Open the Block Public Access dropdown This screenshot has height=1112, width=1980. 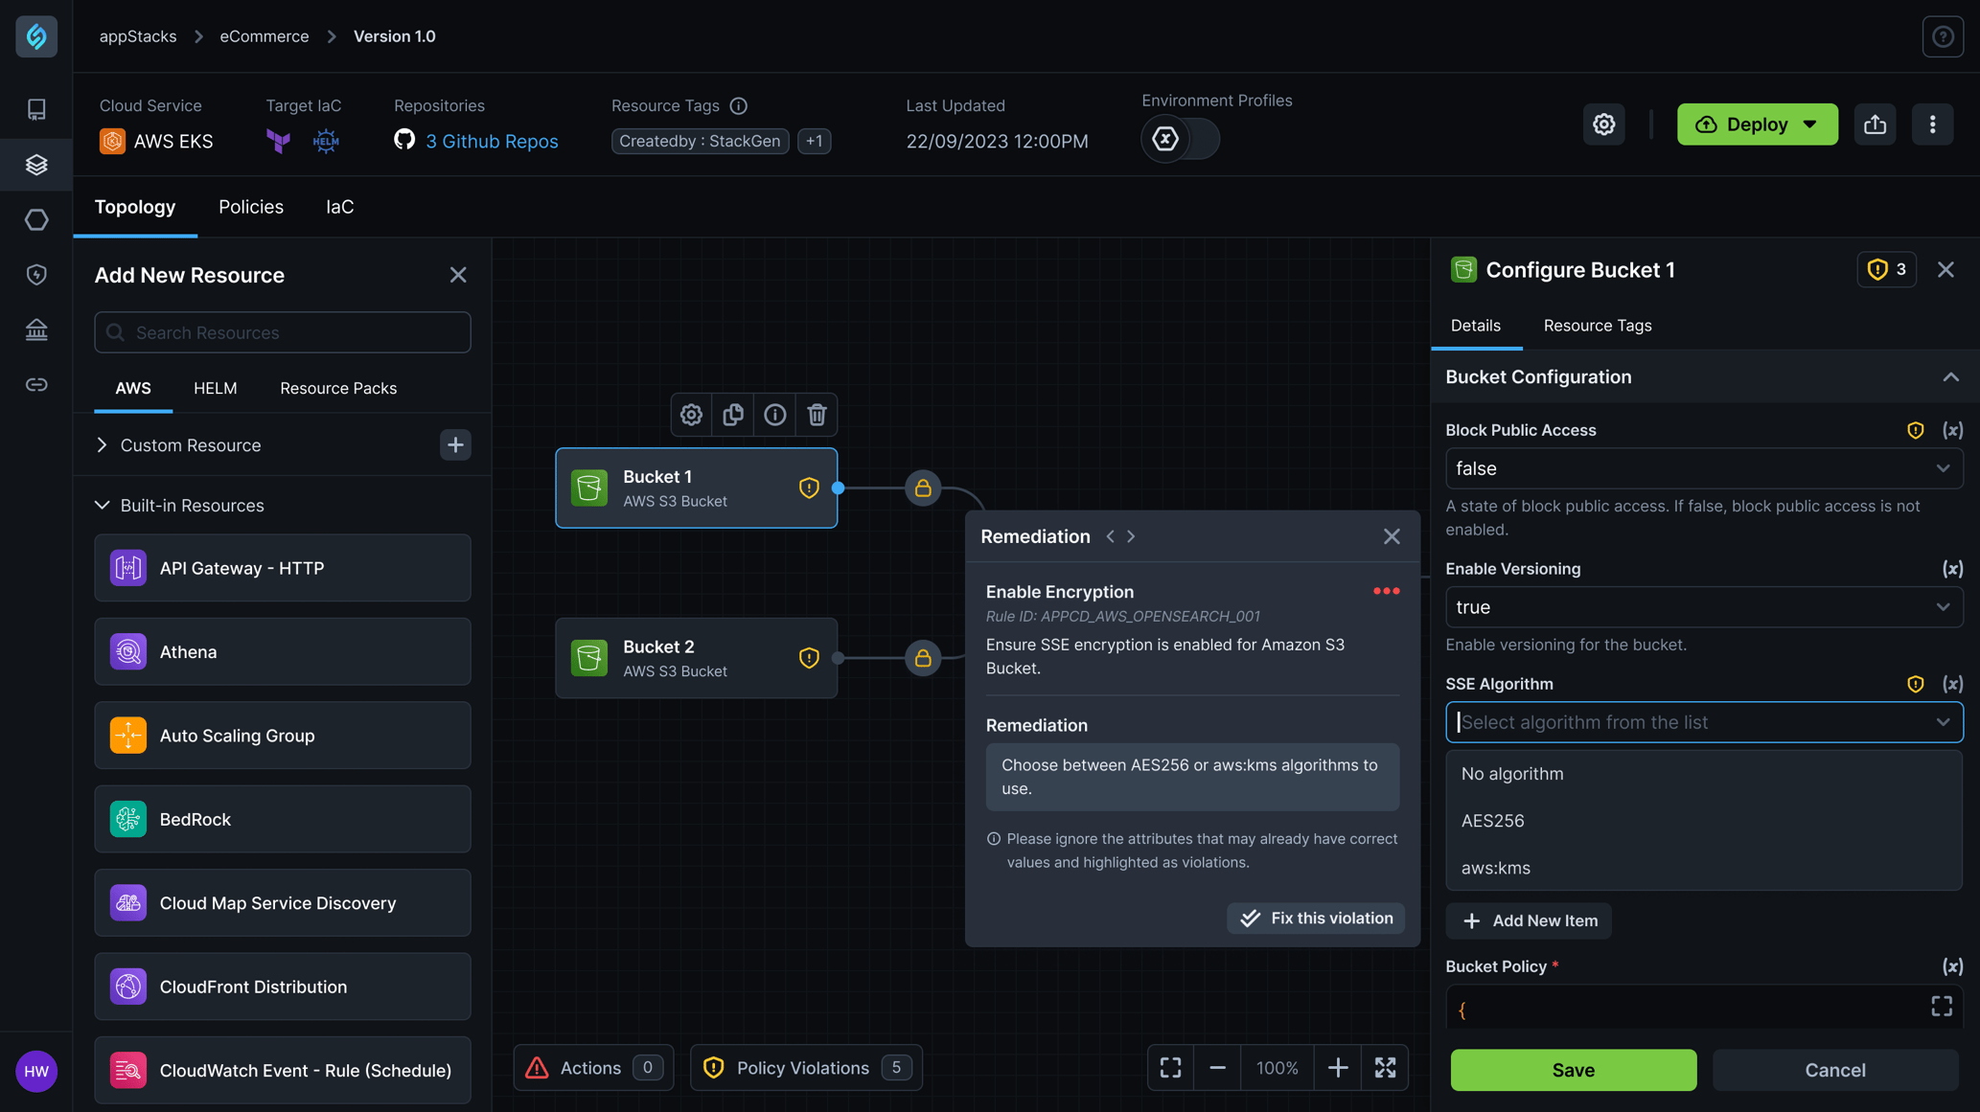pyautogui.click(x=1704, y=466)
